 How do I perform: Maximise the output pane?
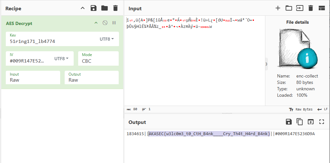321,122
